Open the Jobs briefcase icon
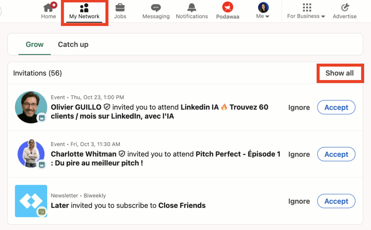Viewport: 371px width, 230px height. tap(120, 8)
